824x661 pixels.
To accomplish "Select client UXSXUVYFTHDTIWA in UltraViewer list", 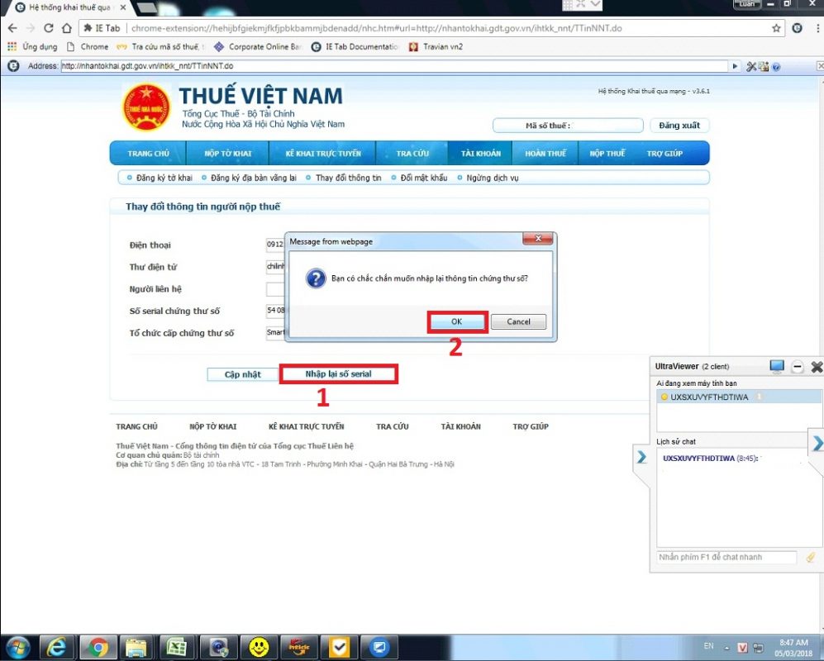I will [x=738, y=397].
